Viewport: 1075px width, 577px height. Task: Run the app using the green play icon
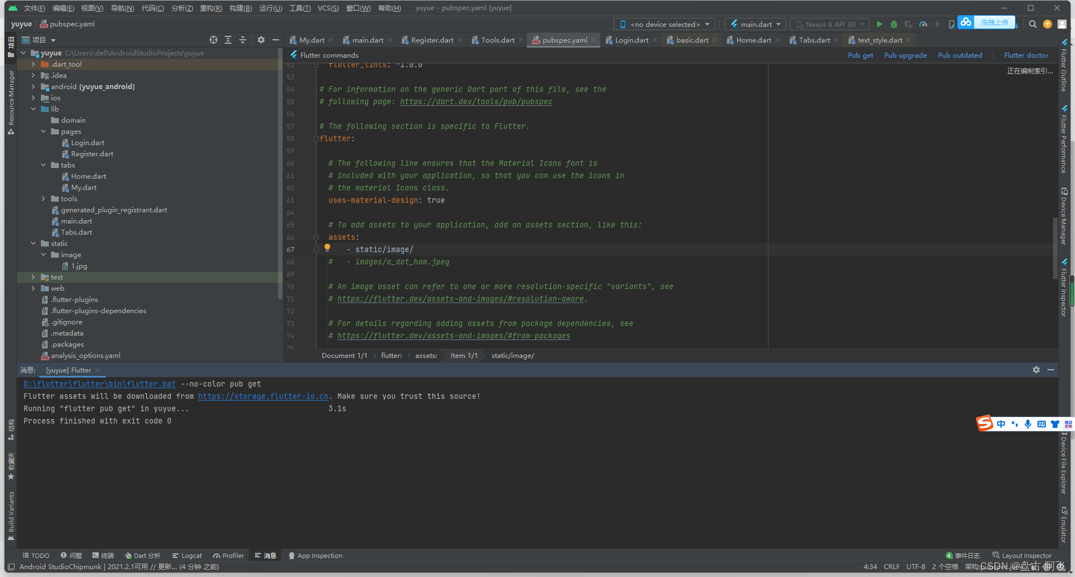coord(879,24)
